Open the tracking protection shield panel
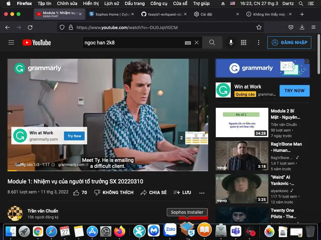The image size is (321, 240). point(62,27)
